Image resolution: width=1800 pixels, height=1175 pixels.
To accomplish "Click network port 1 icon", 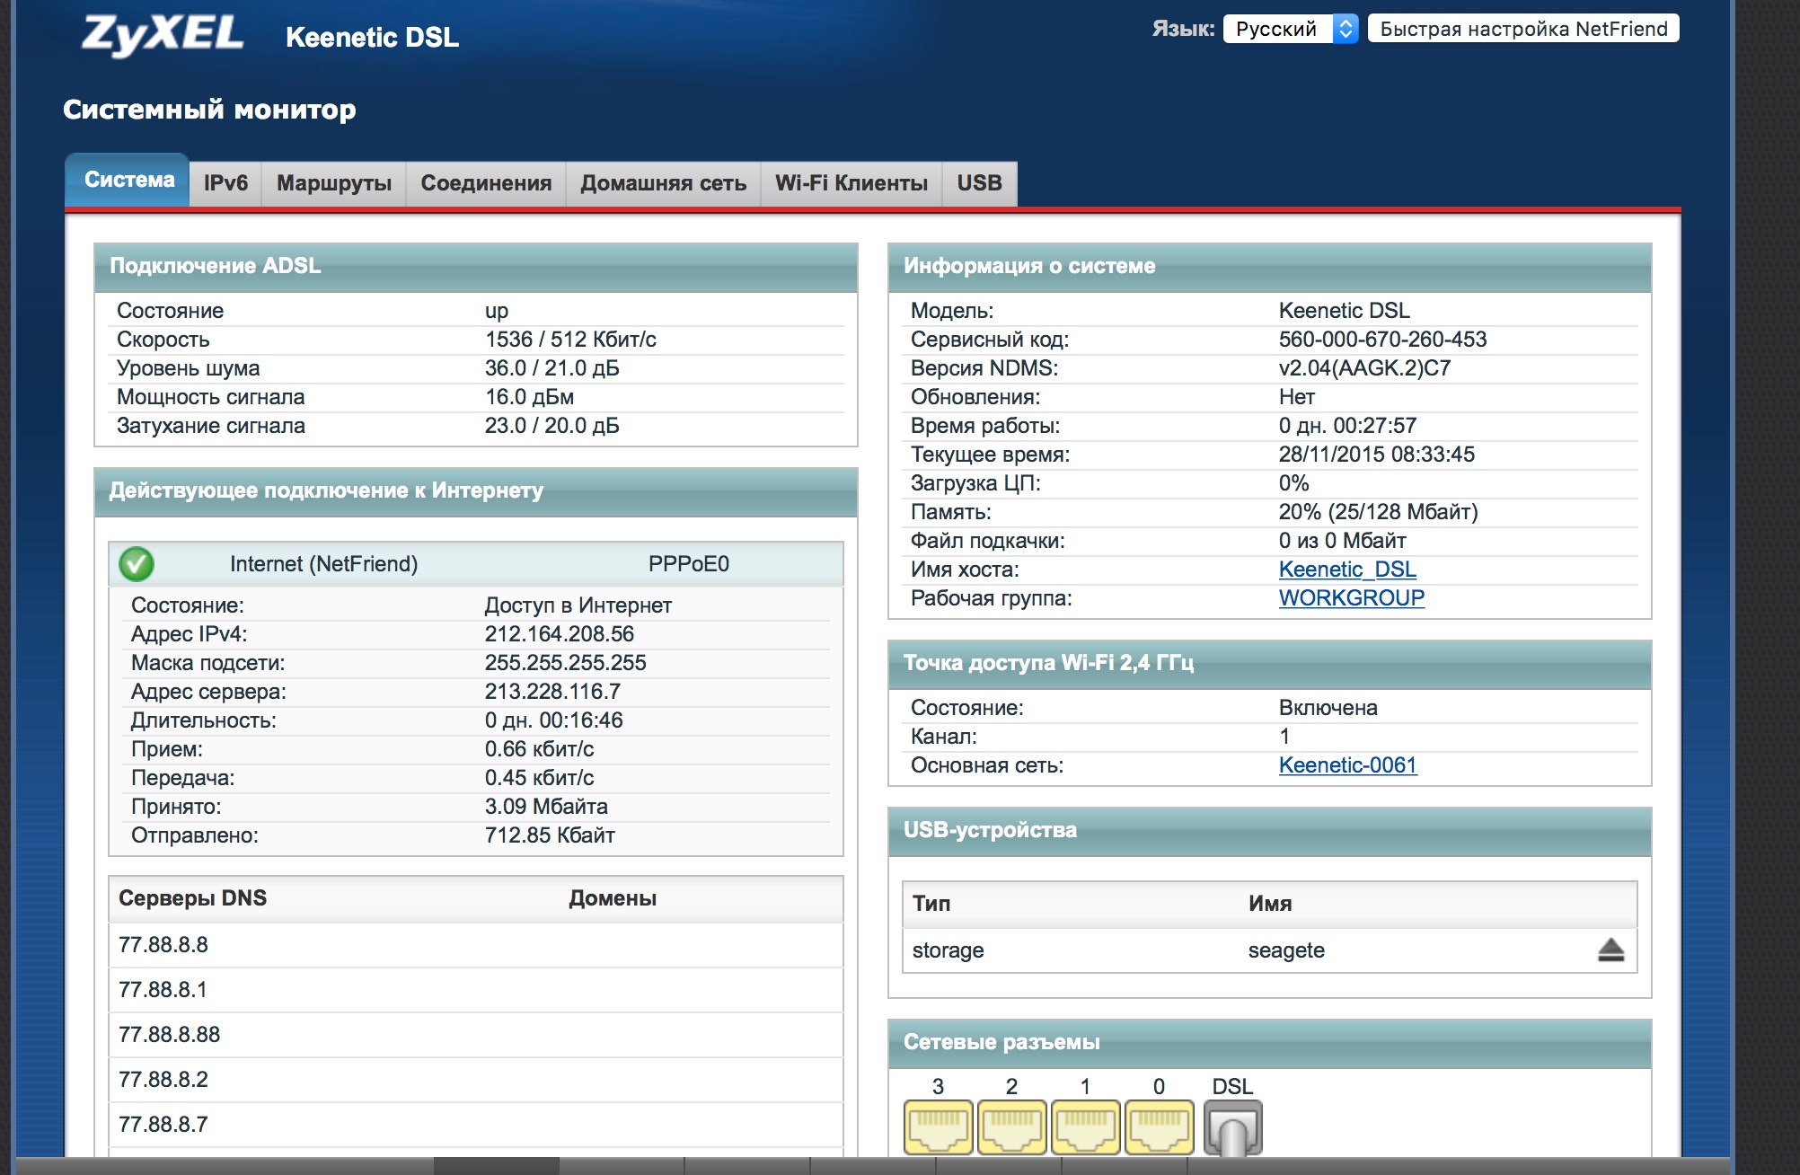I will (x=1085, y=1127).
